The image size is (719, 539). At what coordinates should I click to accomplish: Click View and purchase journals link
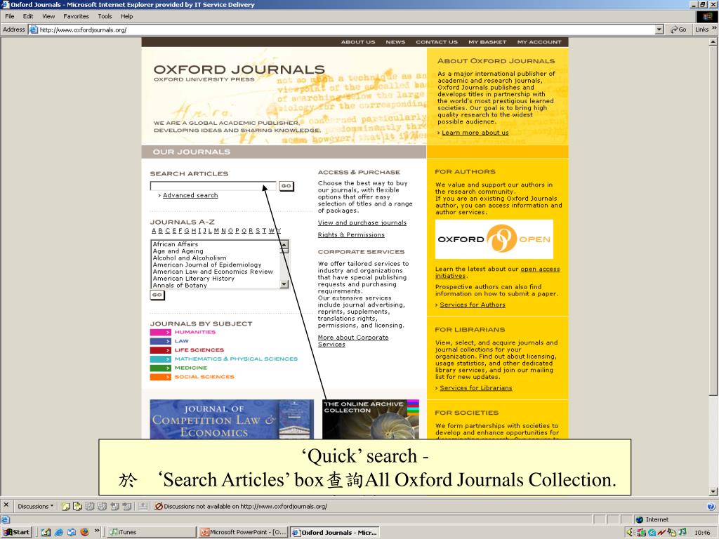pos(362,222)
